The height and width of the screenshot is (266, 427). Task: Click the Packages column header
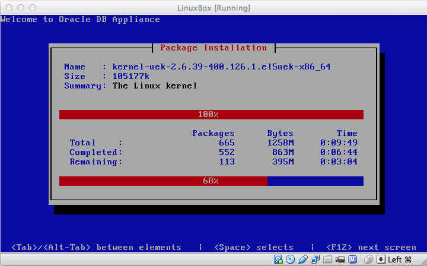tap(213, 133)
